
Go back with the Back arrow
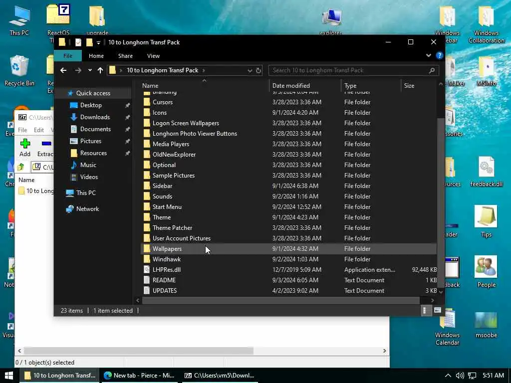coord(63,70)
